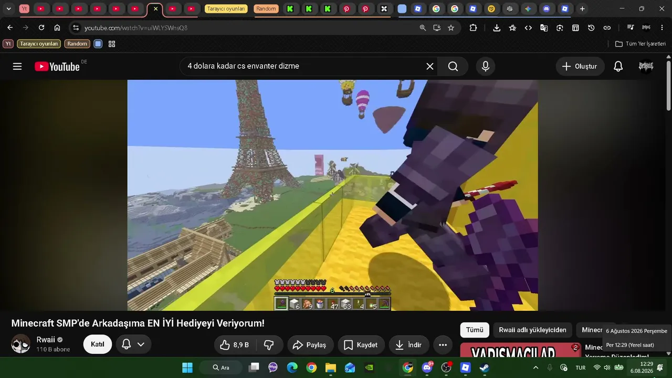
Task: Open the page zoom magnifier control
Action: (423, 28)
